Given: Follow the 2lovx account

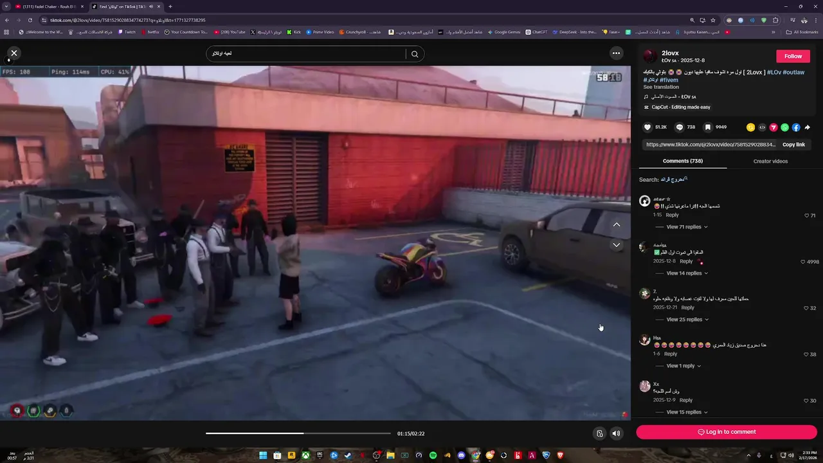Looking at the screenshot, I should pos(793,56).
